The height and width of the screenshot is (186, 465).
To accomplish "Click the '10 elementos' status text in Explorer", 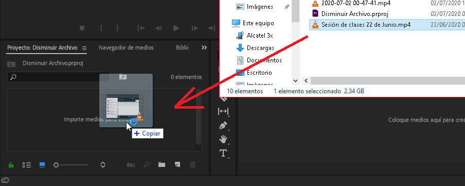I will coord(245,91).
